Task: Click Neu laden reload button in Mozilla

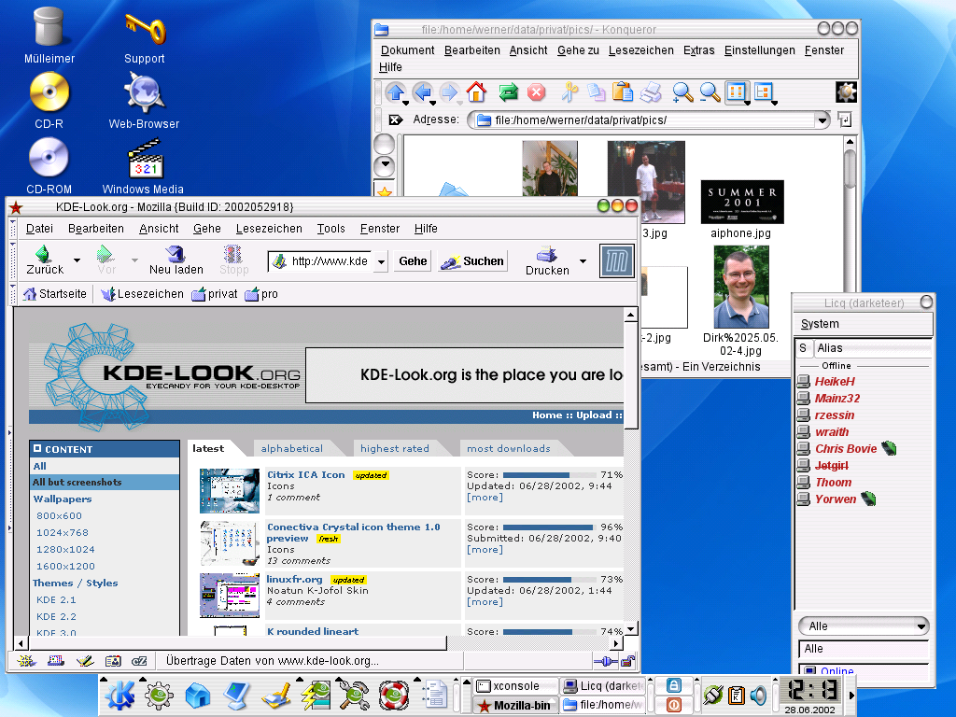Action: 176,260
